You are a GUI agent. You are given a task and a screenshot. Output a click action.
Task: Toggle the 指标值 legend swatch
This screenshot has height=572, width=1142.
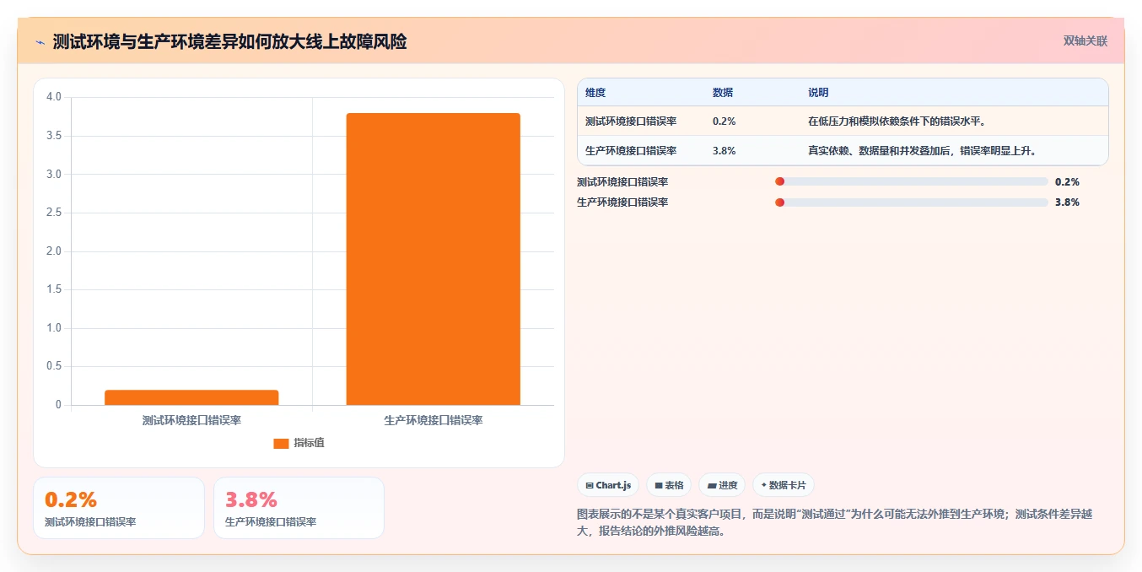coord(281,443)
